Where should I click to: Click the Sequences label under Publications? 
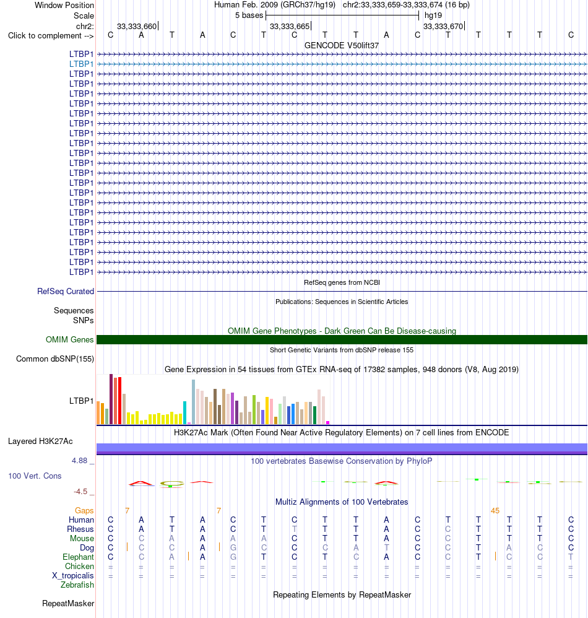coord(74,311)
